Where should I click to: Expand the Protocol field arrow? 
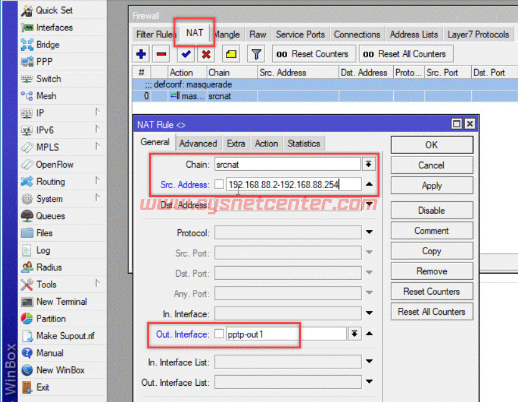pyautogui.click(x=369, y=232)
